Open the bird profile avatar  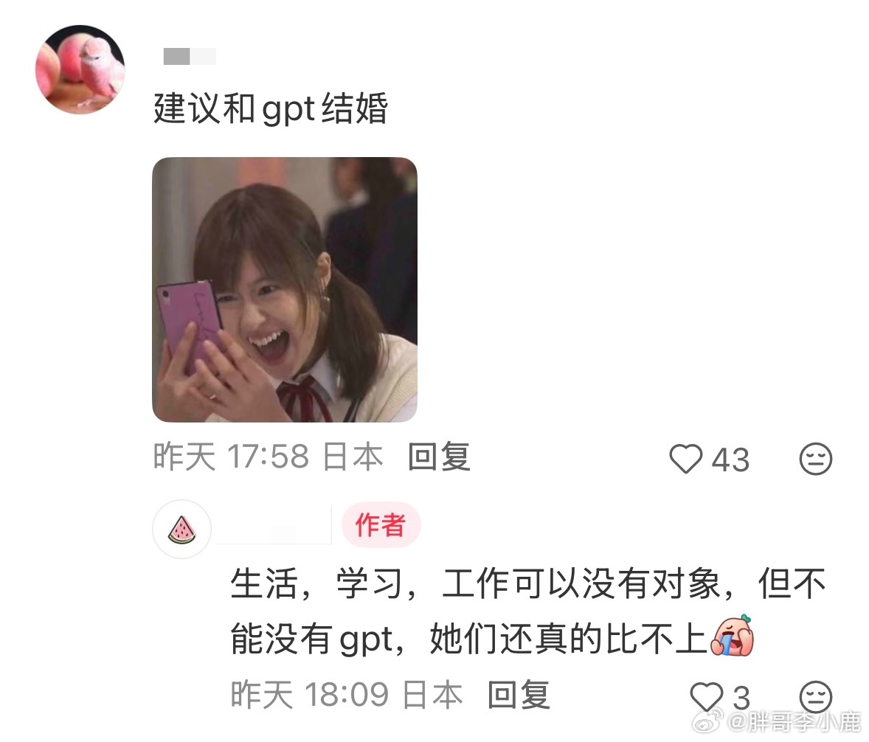point(80,69)
